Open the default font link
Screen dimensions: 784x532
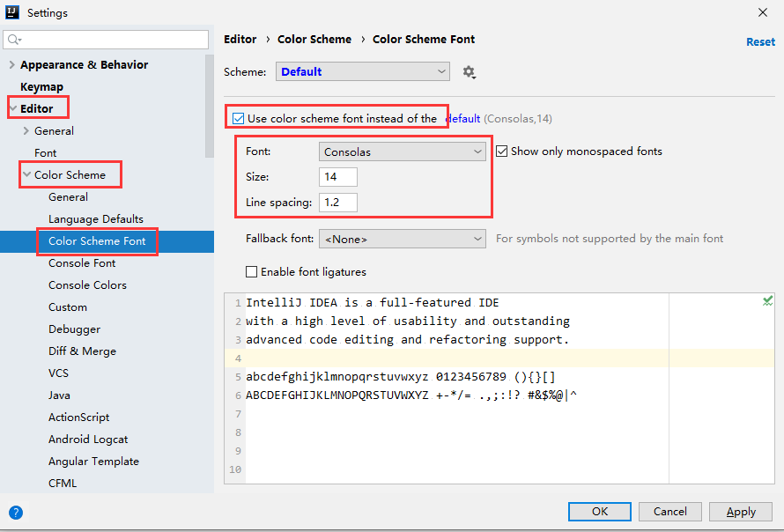[462, 119]
